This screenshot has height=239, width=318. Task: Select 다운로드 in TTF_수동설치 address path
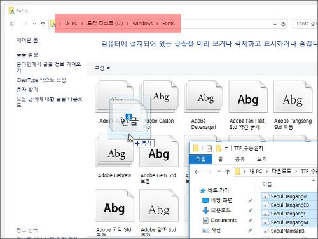point(281,171)
